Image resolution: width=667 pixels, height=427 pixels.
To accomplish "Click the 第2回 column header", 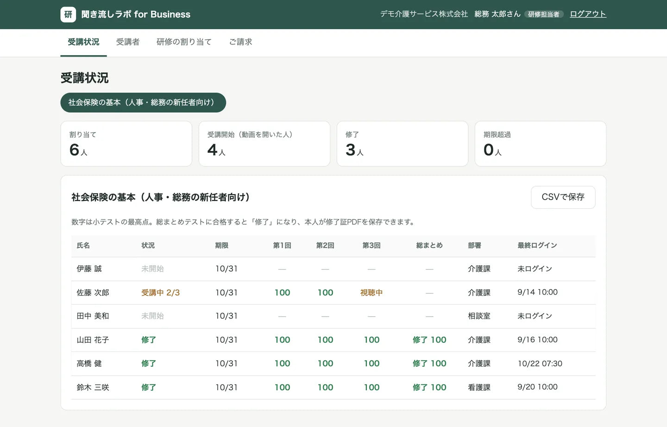I will 325,245.
